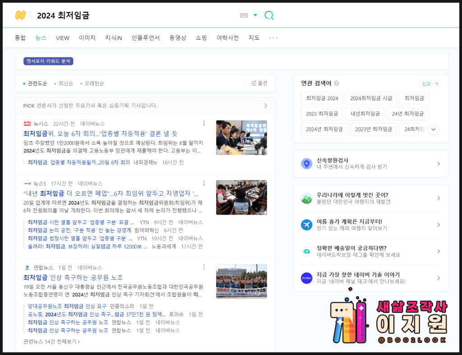Click the help question mark beside 연관 검색어

point(337,83)
